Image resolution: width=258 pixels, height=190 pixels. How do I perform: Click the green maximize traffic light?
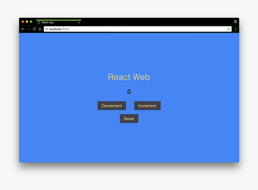point(30,22)
